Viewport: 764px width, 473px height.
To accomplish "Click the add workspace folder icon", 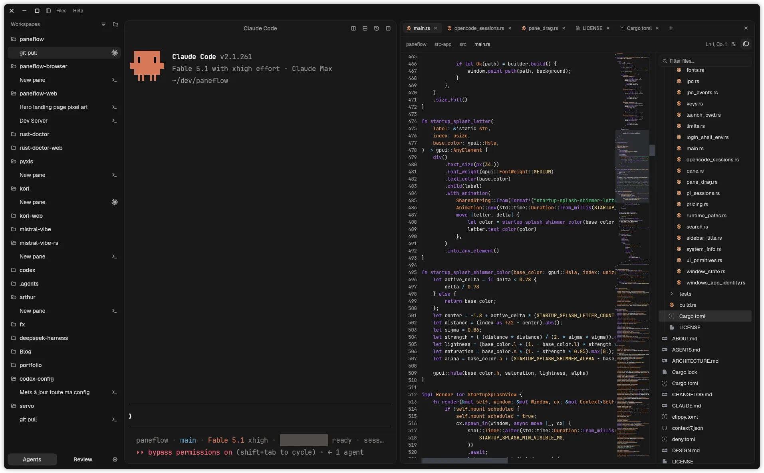I will pyautogui.click(x=115, y=24).
